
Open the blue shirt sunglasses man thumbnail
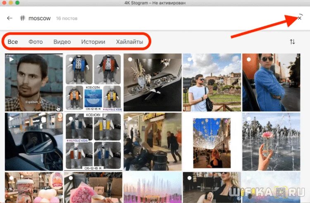coord(271,82)
